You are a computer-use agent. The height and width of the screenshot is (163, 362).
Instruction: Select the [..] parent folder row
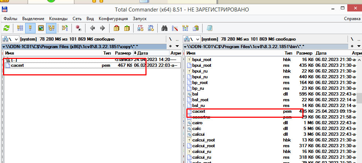coord(92,60)
